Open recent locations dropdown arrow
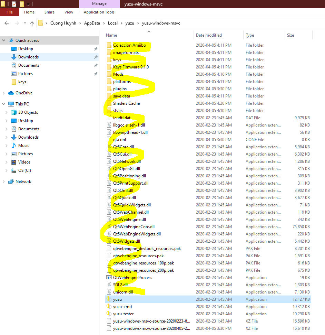Image resolution: width=325 pixels, height=335 pixels. (x=25, y=23)
